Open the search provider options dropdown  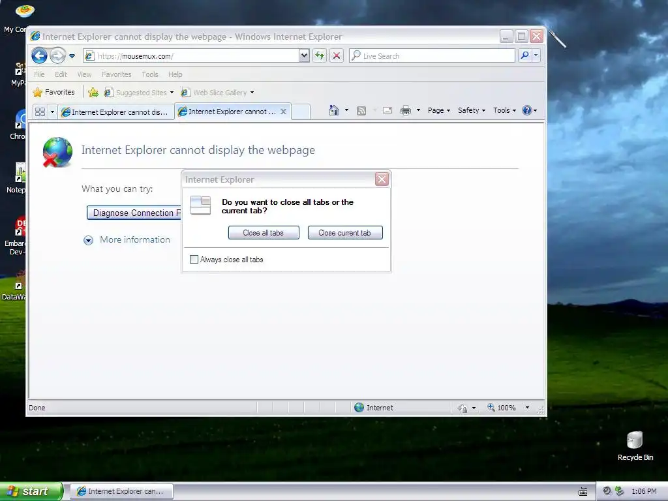(536, 56)
